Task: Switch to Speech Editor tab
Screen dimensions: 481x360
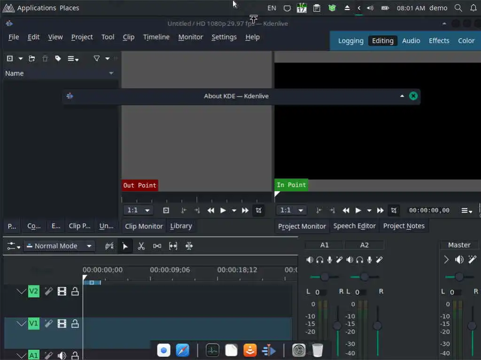Action: 354,226
